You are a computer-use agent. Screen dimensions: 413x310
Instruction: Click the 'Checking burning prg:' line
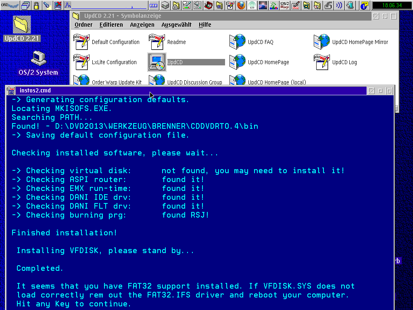(110, 215)
